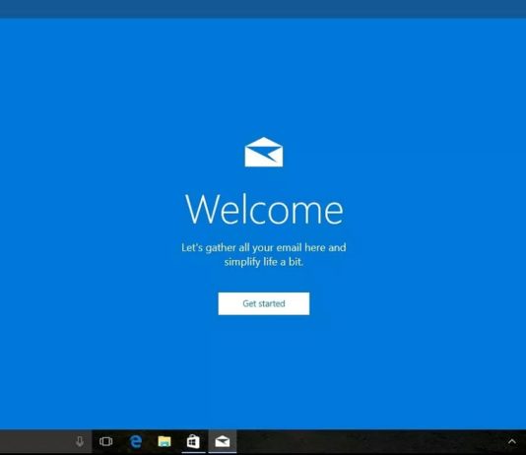Launch Microsoft Edge from the taskbar
The height and width of the screenshot is (455, 526).
[x=136, y=441]
